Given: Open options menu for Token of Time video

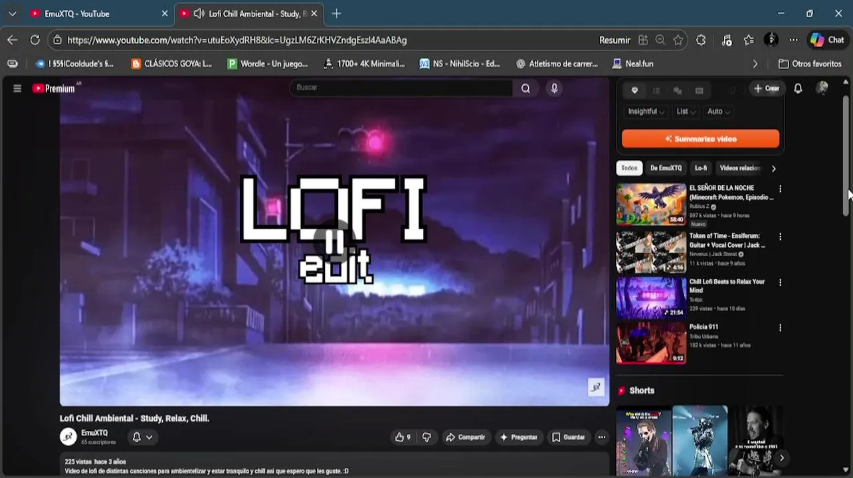Looking at the screenshot, I should 780,237.
